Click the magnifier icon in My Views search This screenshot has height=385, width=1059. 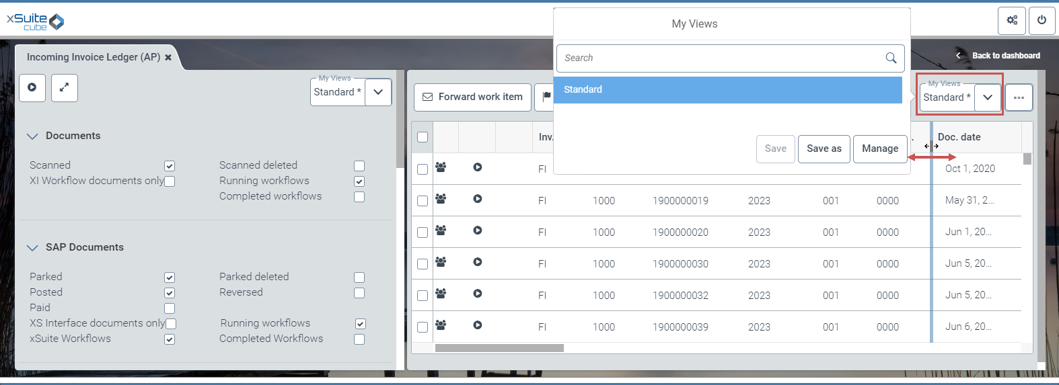coord(891,58)
